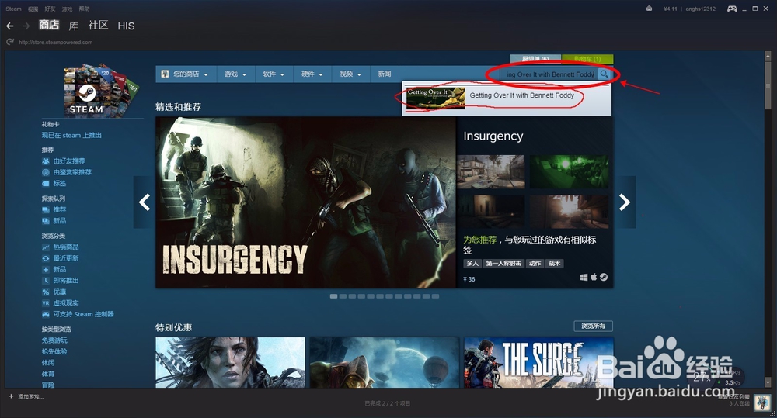Click the 战术 tag
The image size is (777, 418).
click(555, 264)
